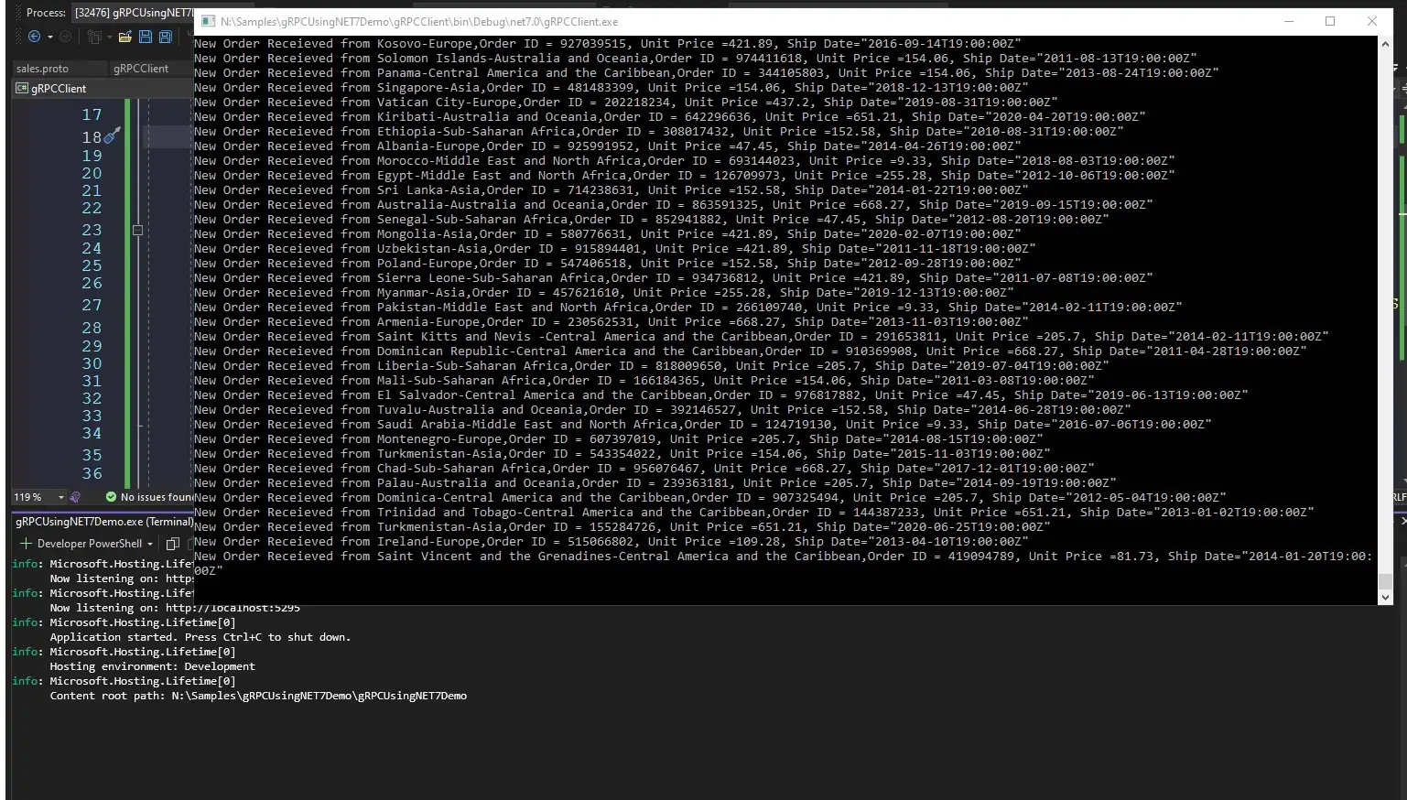Click the green No issues found checkmark

tap(111, 497)
